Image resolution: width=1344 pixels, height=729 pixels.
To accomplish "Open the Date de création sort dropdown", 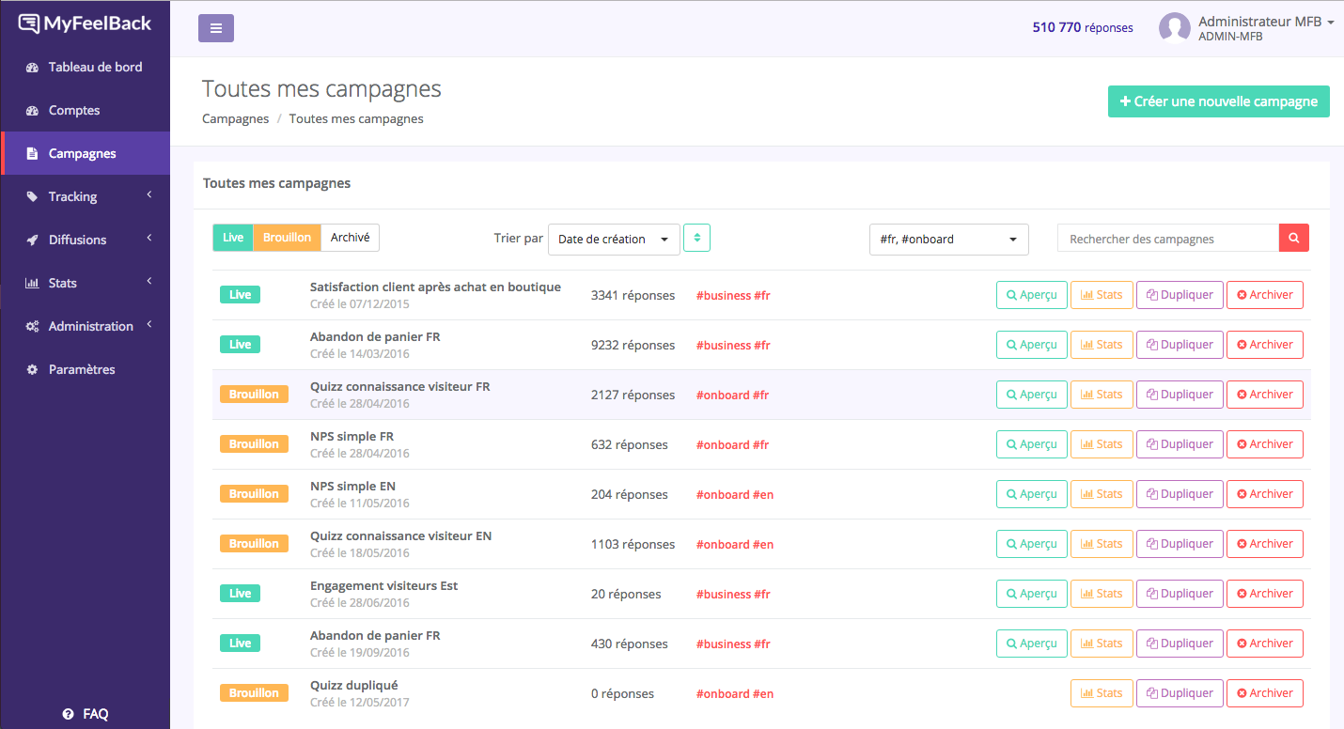I will coord(614,240).
